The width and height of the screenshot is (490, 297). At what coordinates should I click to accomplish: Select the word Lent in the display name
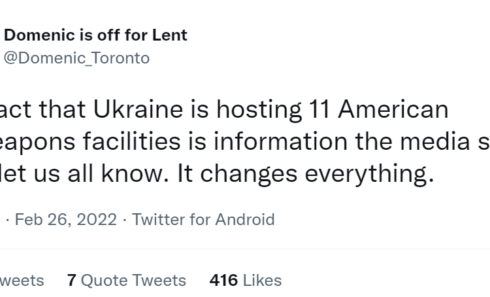click(x=170, y=35)
